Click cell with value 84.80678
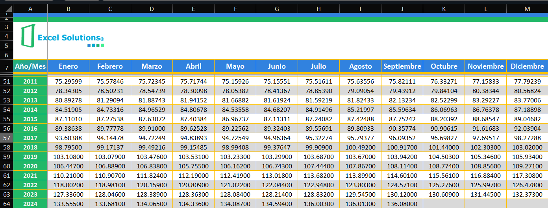Image resolution: width=548 pixels, height=208 pixels. 194,109
